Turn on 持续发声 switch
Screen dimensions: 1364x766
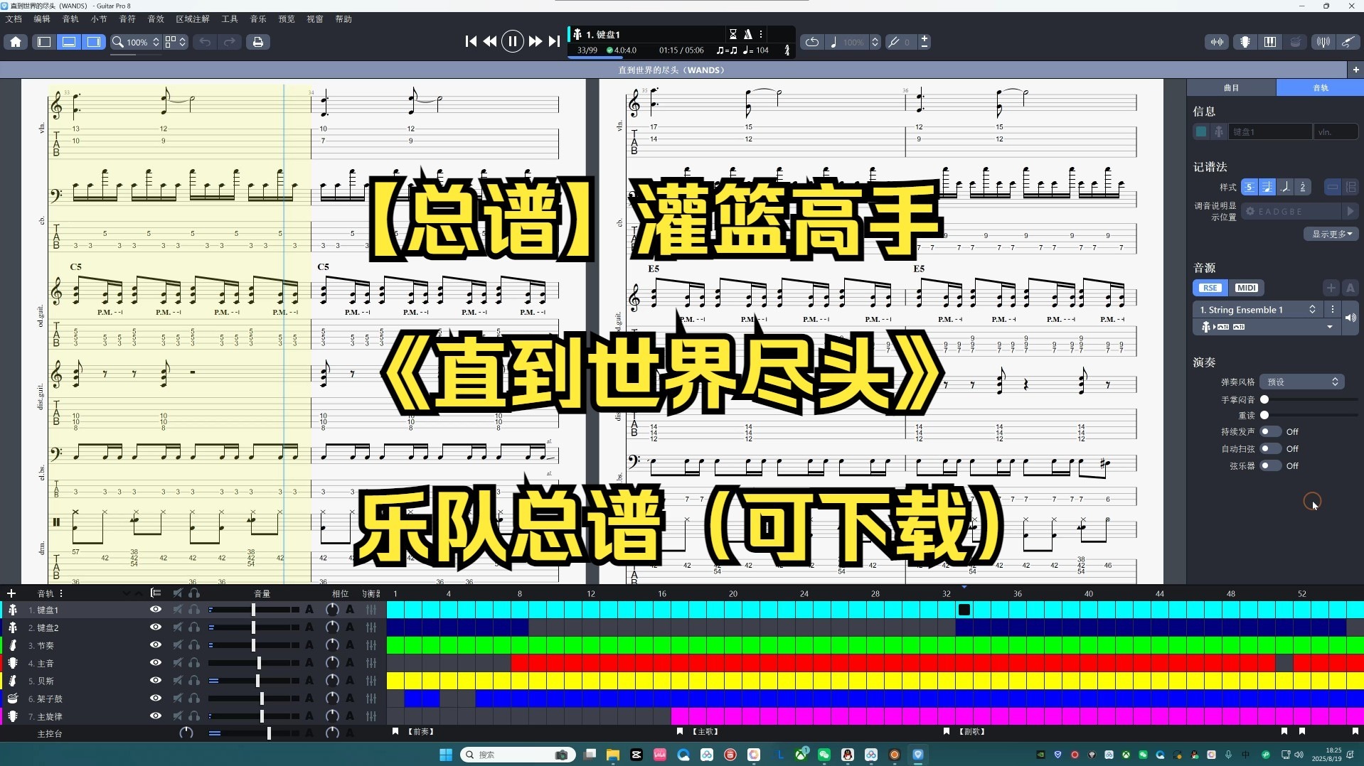click(1270, 431)
